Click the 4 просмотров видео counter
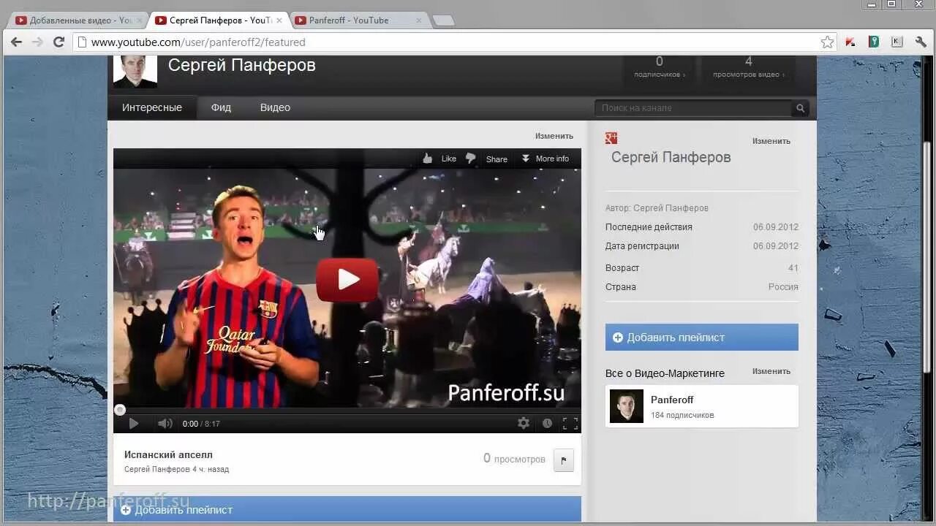The width and height of the screenshot is (936, 526). coord(749,66)
